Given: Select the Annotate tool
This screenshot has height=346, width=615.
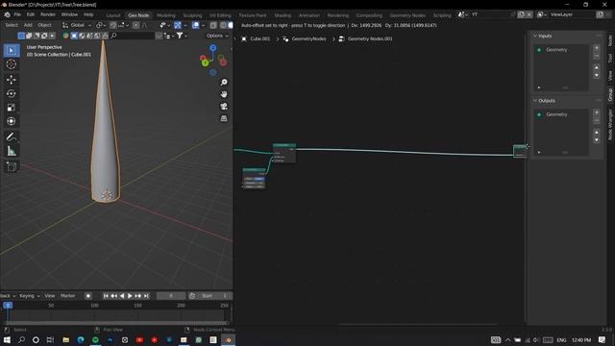Looking at the screenshot, I should pos(11,136).
